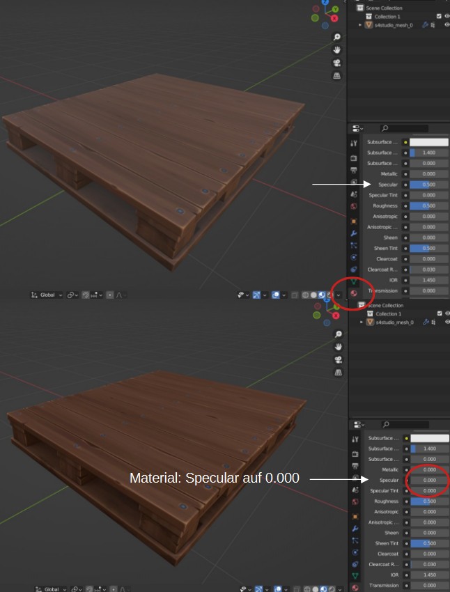Screen dimensions: 450x592
Task: Select Collection 1 in the lower outliner
Action: [389, 313]
